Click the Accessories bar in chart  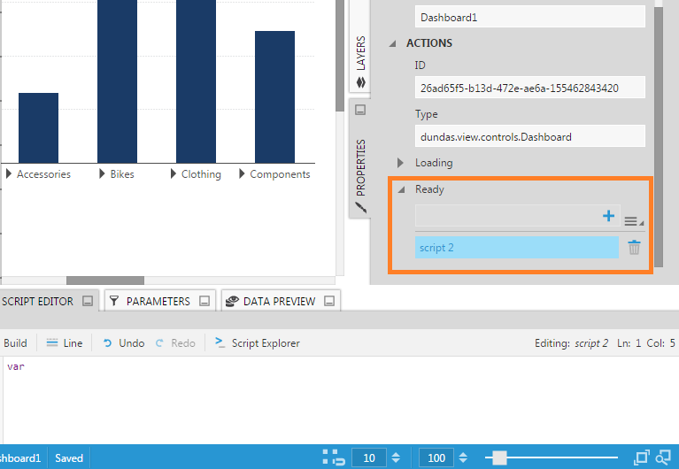39,127
